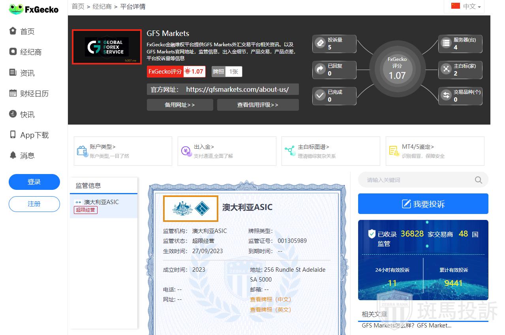The height and width of the screenshot is (335, 505).
Task: Open the 中文 language dropdown
Action: [x=466, y=7]
